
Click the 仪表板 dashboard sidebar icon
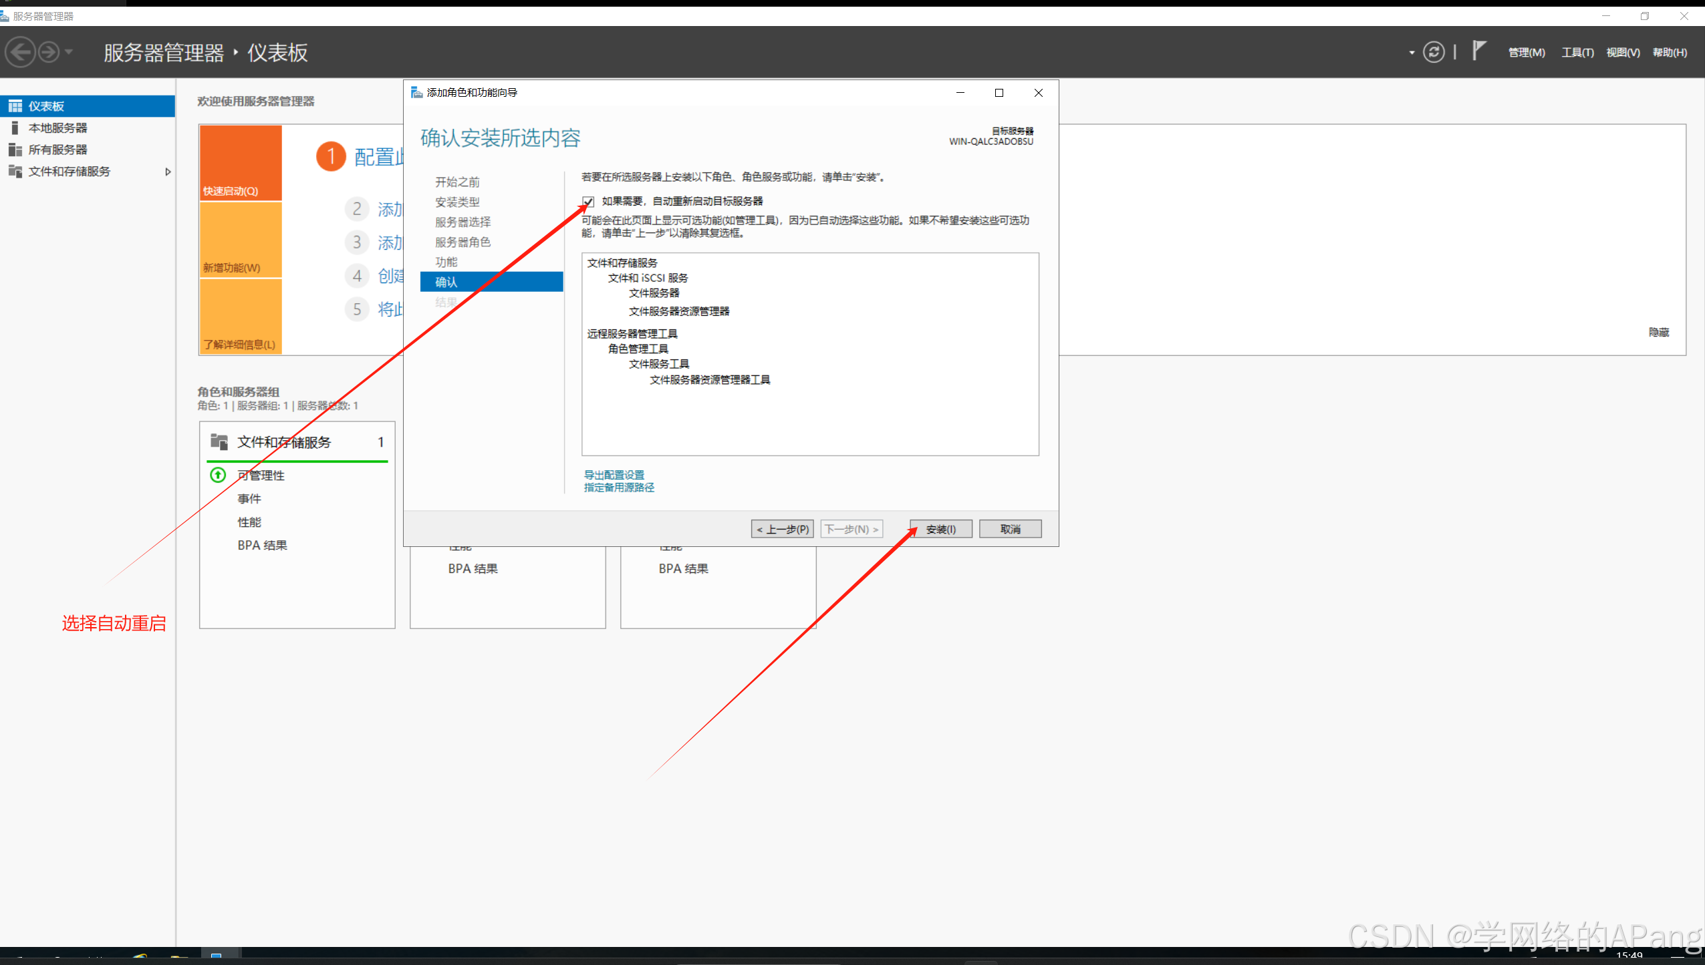pos(15,106)
